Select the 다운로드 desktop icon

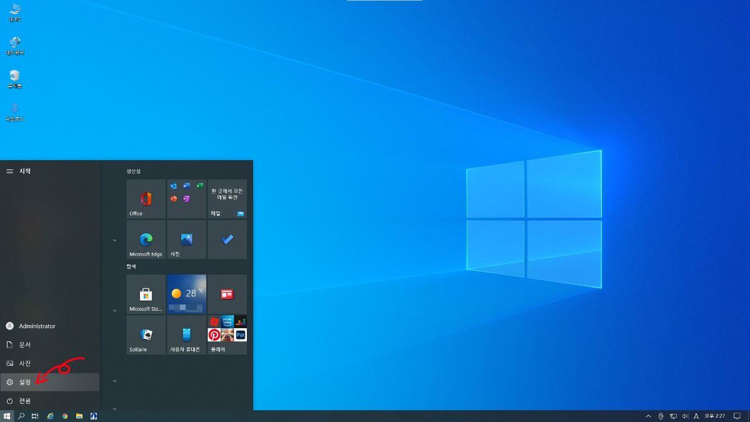(15, 112)
